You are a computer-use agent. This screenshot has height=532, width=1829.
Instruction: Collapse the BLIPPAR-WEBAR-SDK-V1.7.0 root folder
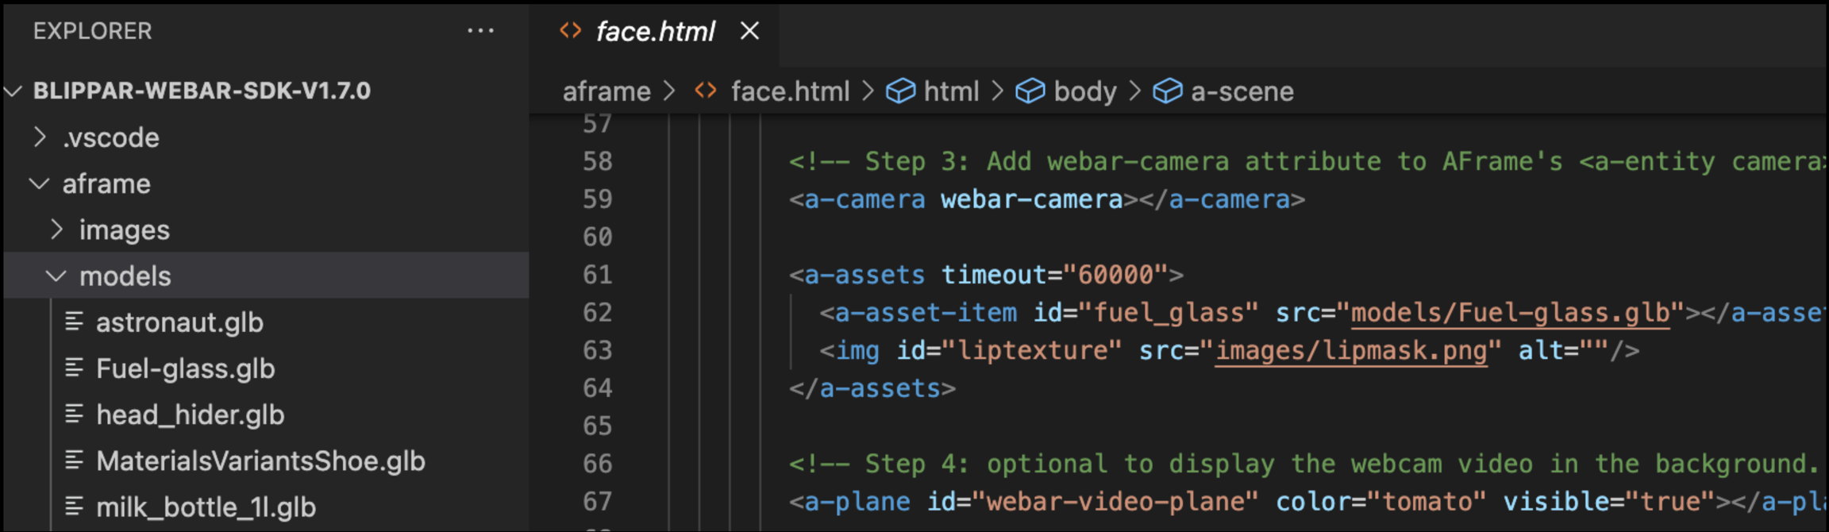pyautogui.click(x=13, y=91)
